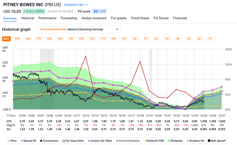Choose the 17Y time range
Viewport: 237px width, 145px height.
point(39,39)
